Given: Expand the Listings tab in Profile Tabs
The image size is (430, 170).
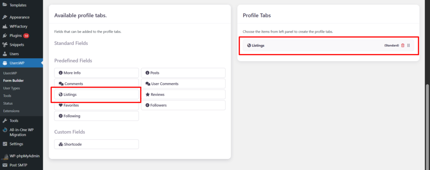Looking at the screenshot, I should coord(328,45).
